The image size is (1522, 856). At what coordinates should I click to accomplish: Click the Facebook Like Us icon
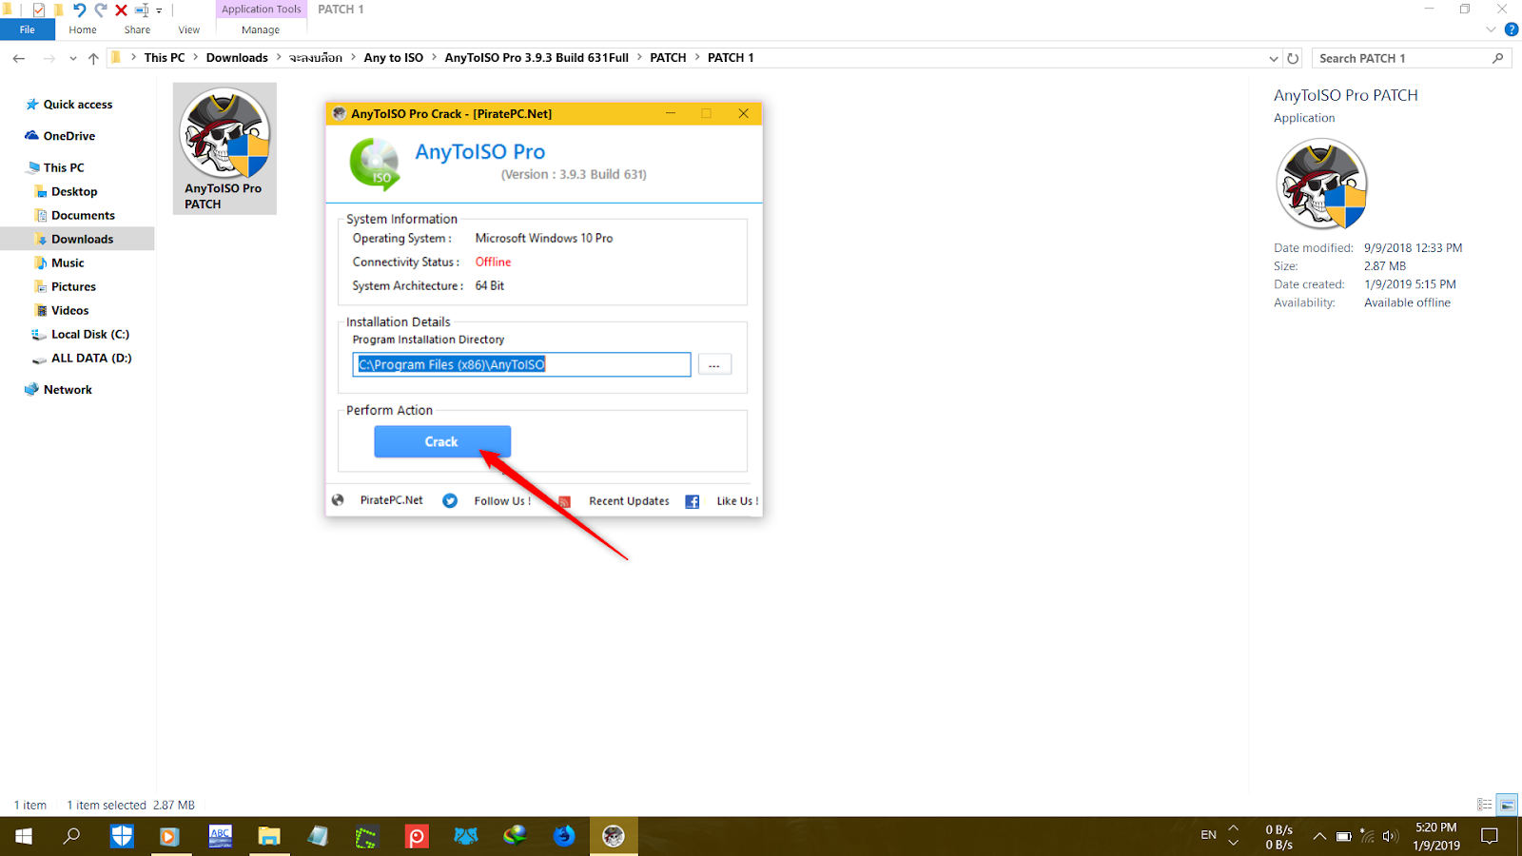692,500
